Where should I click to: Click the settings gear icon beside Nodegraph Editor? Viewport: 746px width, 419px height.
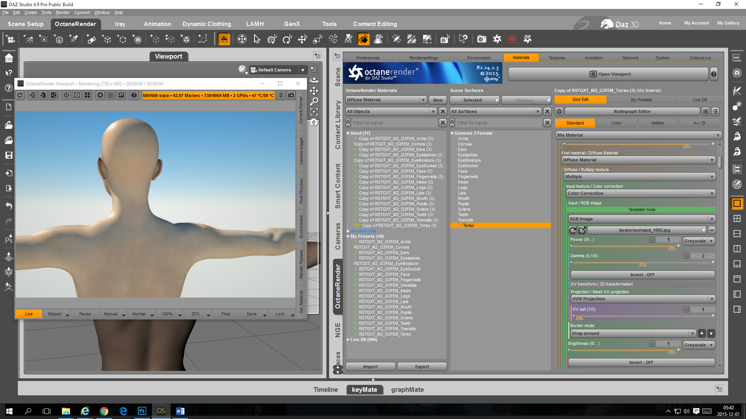pos(559,111)
